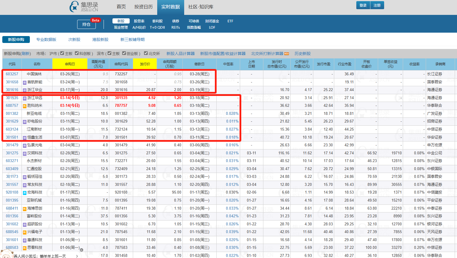Sort table by 申购日 column header

[70, 64]
